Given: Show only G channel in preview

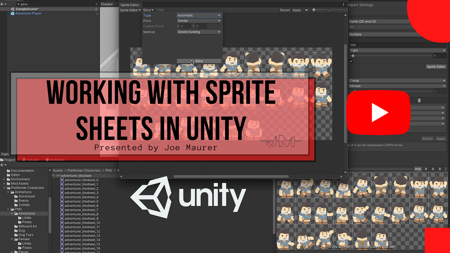Looking at the screenshot, I should [433, 169].
